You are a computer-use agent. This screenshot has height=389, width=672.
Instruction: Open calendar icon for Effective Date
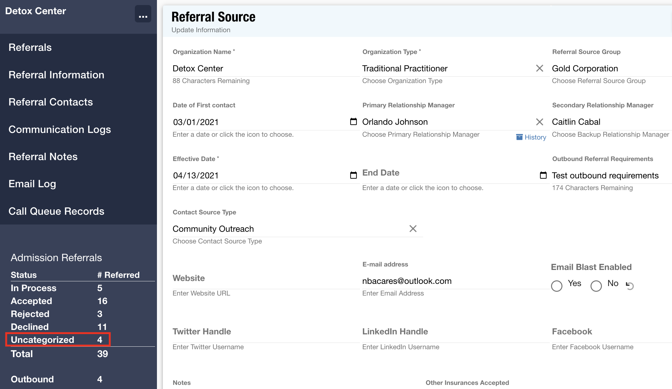(353, 175)
